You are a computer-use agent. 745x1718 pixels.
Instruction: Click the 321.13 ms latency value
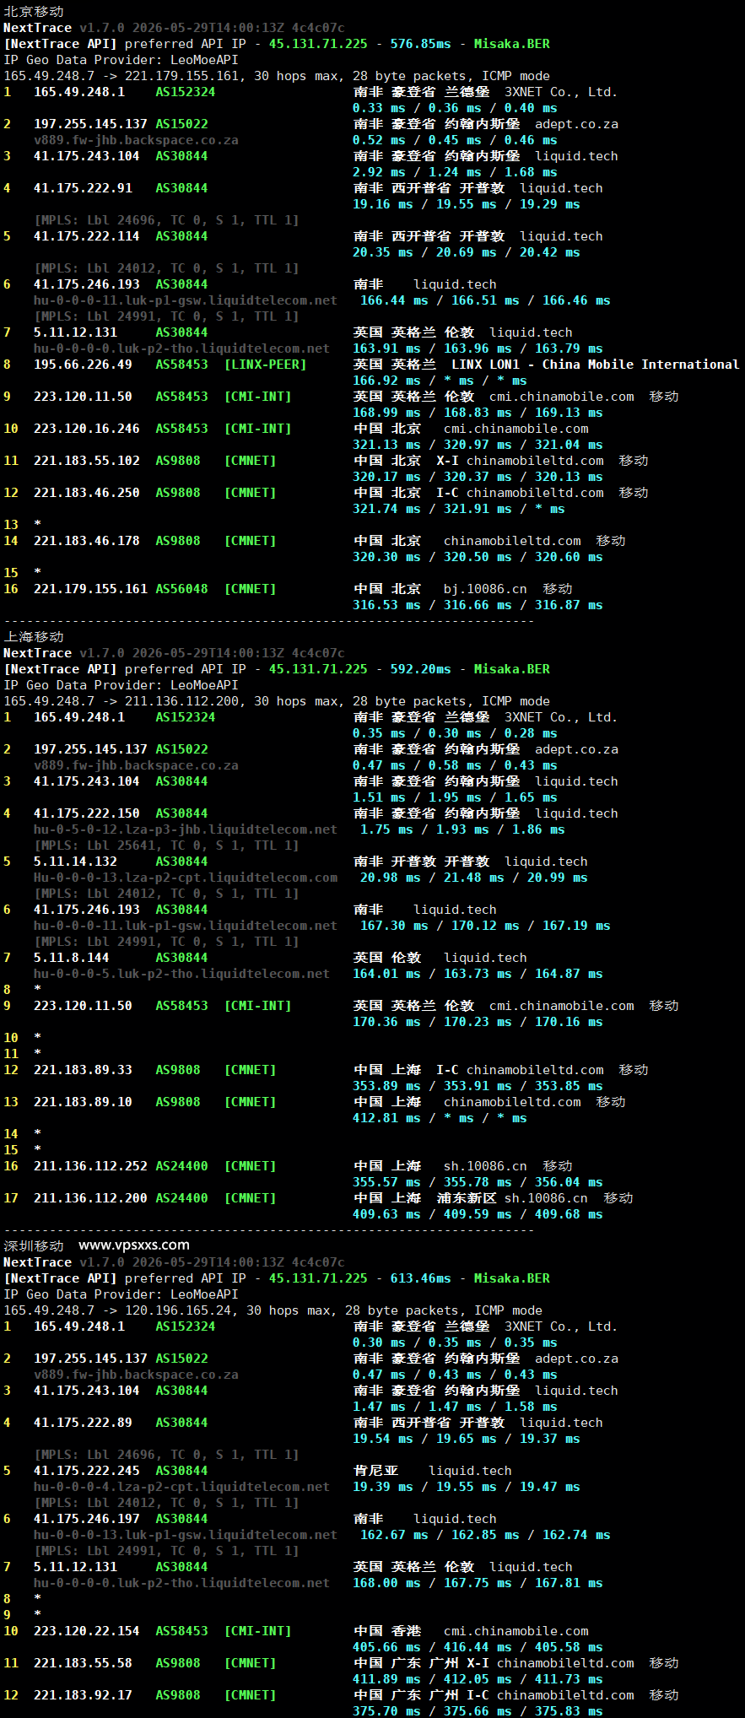(386, 445)
